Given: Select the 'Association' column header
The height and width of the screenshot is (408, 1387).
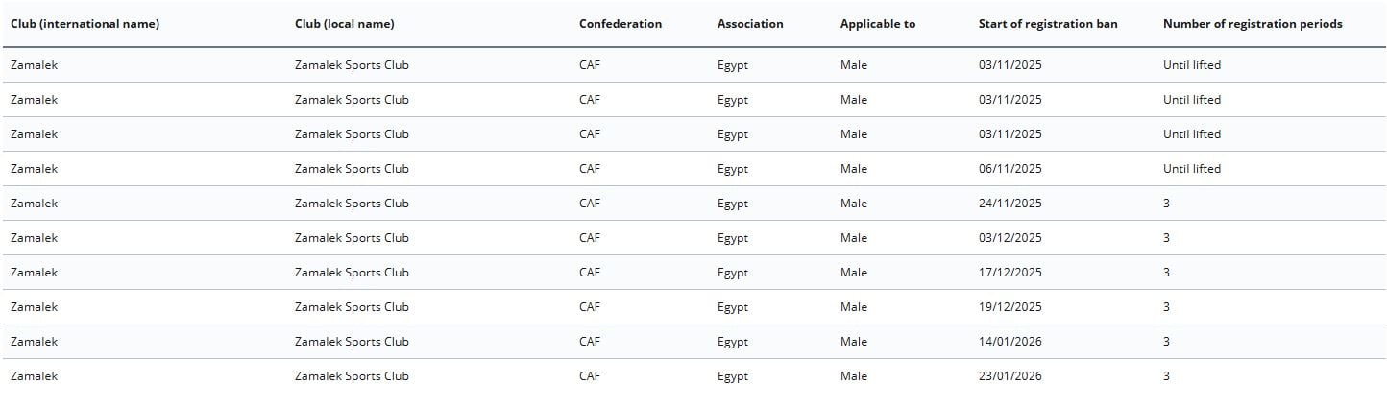Looking at the screenshot, I should click(x=749, y=24).
